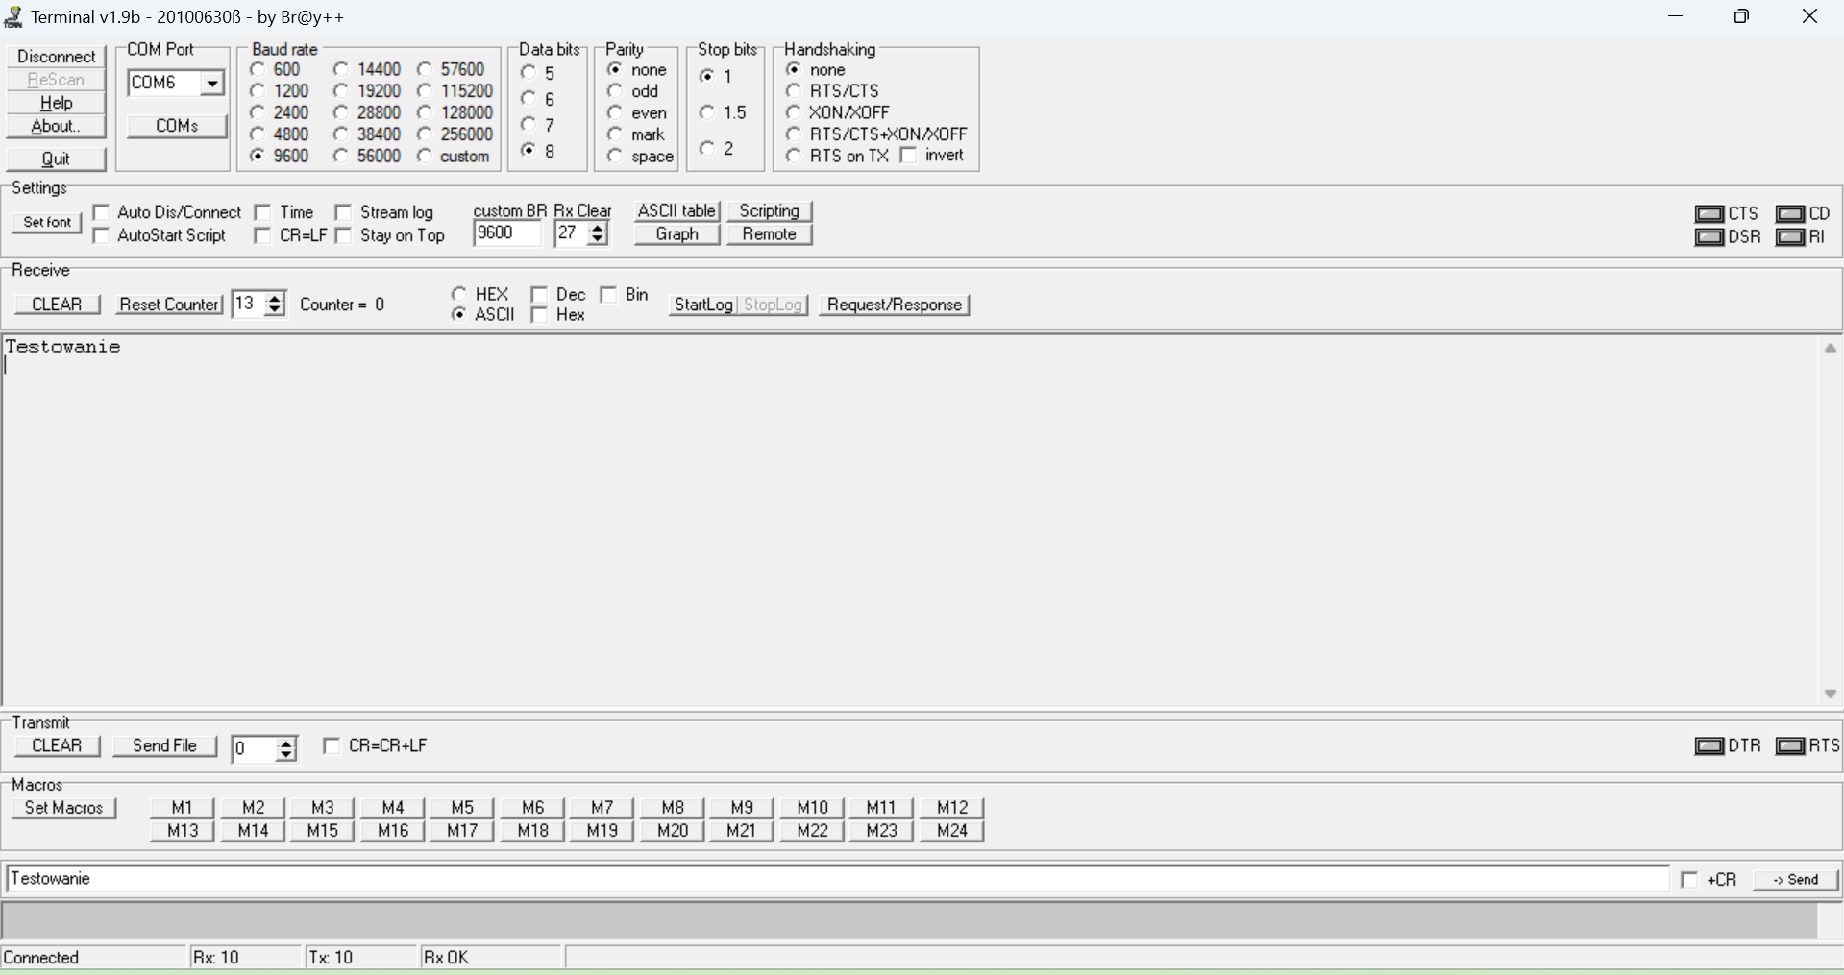The image size is (1844, 975).
Task: Toggle the Time checkbox
Action: (x=263, y=211)
